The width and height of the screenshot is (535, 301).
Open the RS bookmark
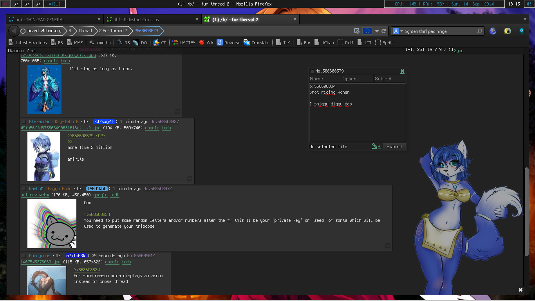(124, 43)
